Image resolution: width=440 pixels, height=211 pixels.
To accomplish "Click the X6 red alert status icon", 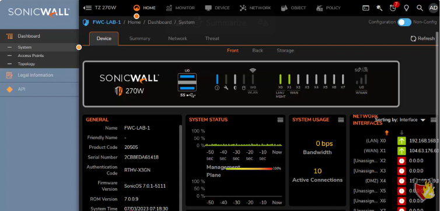I will tap(401, 201).
